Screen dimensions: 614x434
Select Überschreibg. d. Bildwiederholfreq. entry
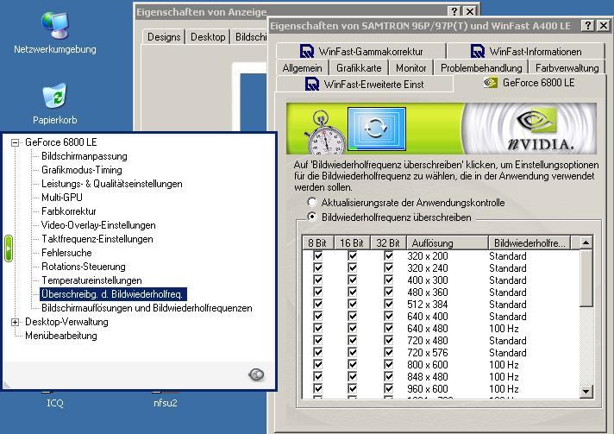pyautogui.click(x=113, y=294)
